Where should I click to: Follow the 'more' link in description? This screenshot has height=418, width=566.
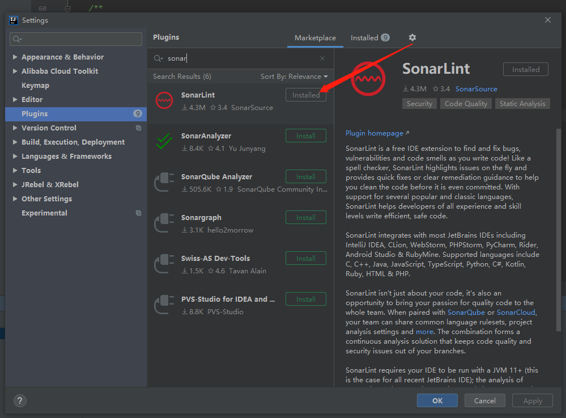(424, 332)
